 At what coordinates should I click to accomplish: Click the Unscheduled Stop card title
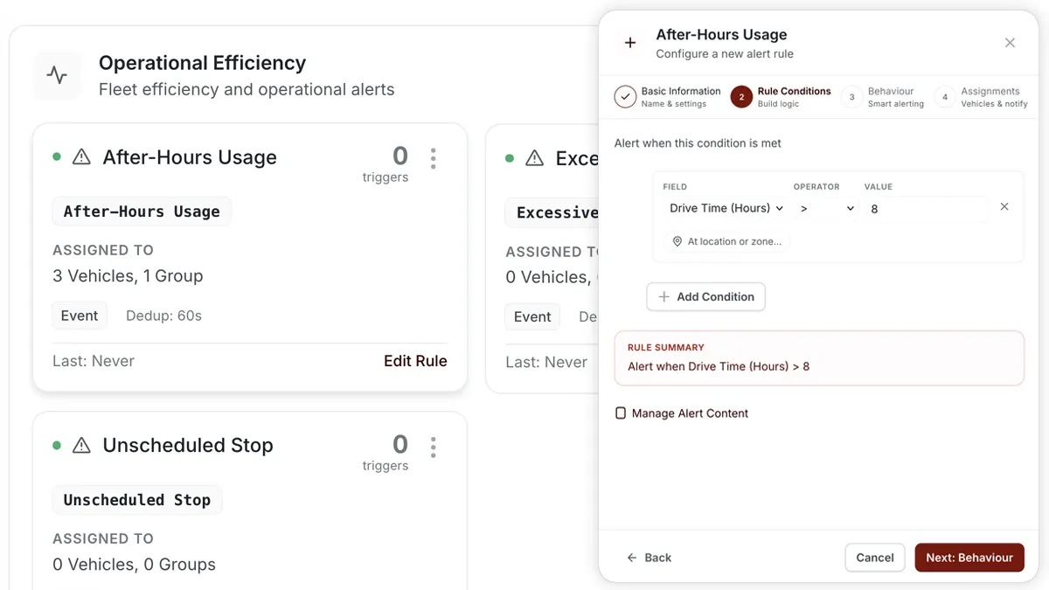[x=188, y=446]
